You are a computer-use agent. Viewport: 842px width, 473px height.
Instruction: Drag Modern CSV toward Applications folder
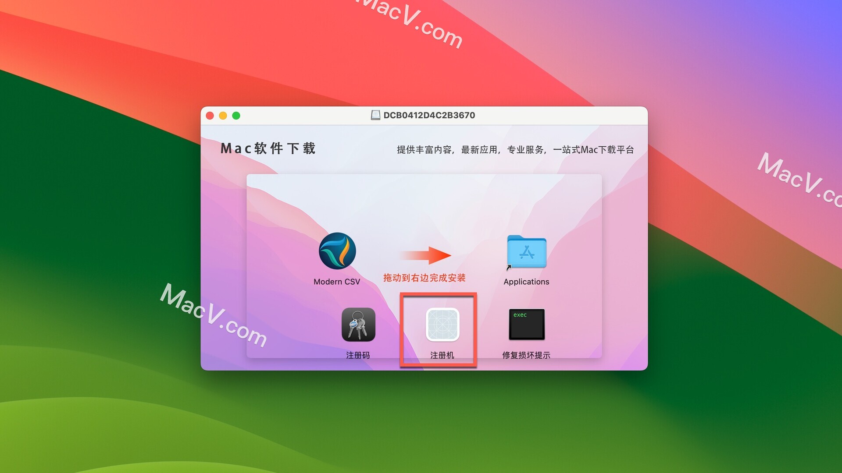click(336, 258)
